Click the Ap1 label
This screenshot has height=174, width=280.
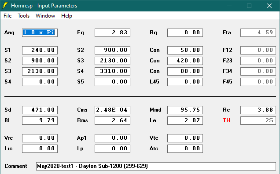[x=81, y=138]
